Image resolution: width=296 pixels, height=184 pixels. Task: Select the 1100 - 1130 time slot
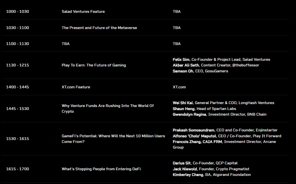pyautogui.click(x=18, y=44)
